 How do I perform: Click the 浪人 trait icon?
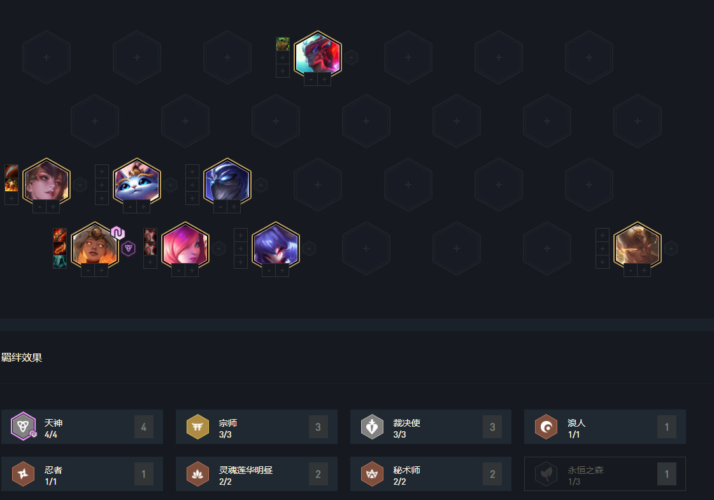546,427
